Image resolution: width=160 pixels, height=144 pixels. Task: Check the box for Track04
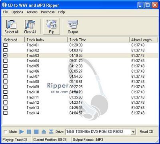click(6, 61)
